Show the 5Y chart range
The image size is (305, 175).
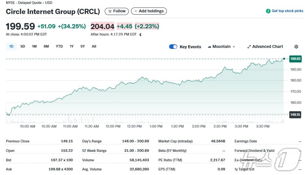[x=83, y=46]
